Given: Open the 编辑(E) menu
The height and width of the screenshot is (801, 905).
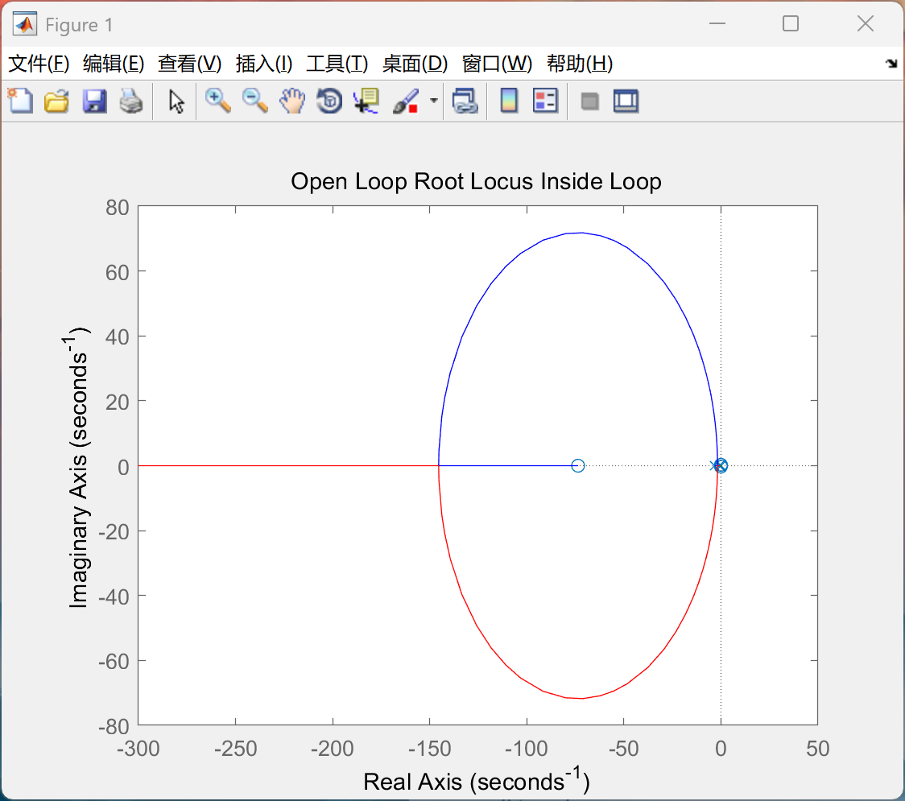Looking at the screenshot, I should pyautogui.click(x=113, y=64).
